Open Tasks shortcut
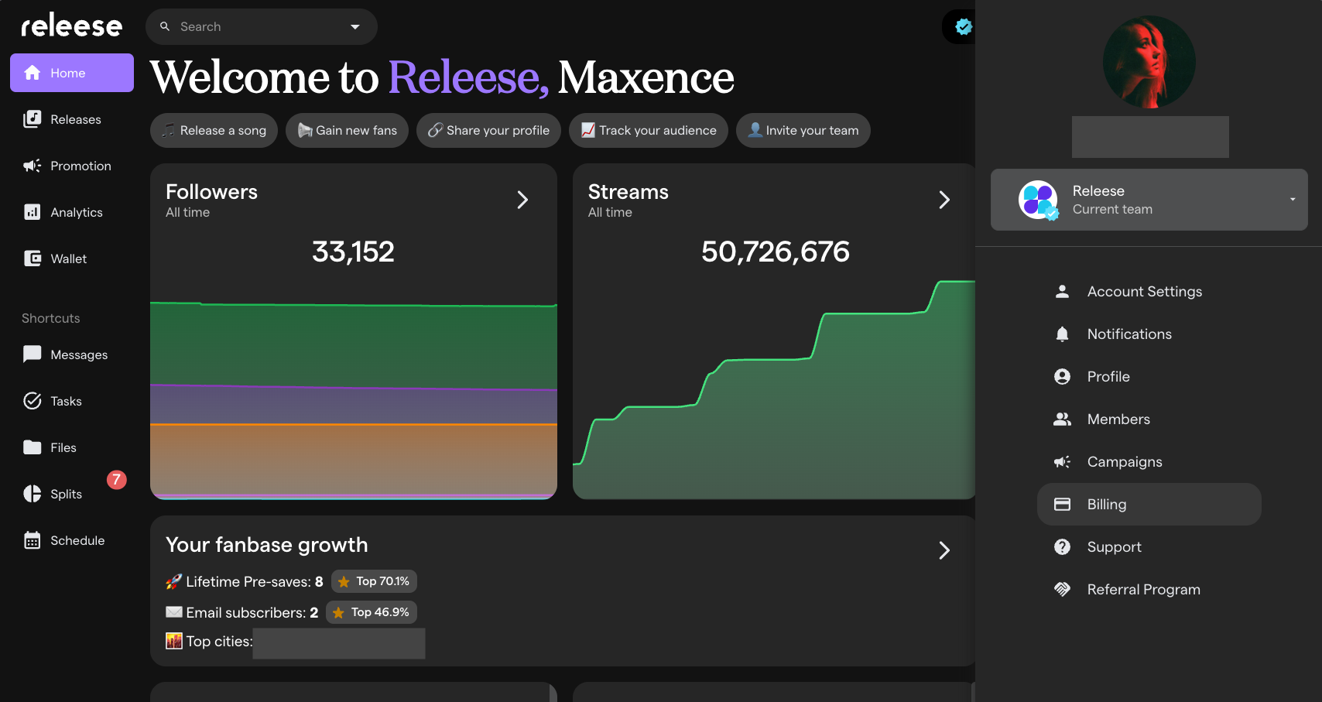The width and height of the screenshot is (1322, 702). pyautogui.click(x=72, y=401)
